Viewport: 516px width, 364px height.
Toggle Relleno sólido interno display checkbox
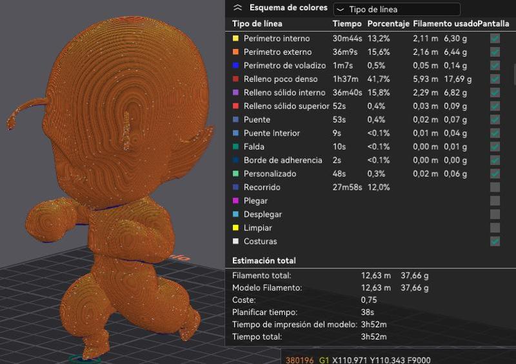pos(495,92)
